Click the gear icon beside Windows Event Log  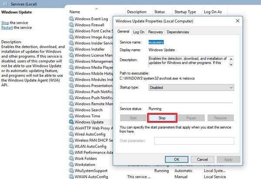(x=71, y=19)
